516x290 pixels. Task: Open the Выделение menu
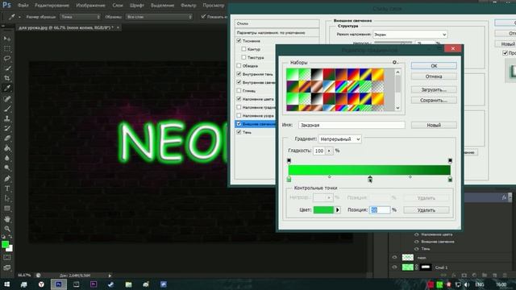[x=162, y=6]
